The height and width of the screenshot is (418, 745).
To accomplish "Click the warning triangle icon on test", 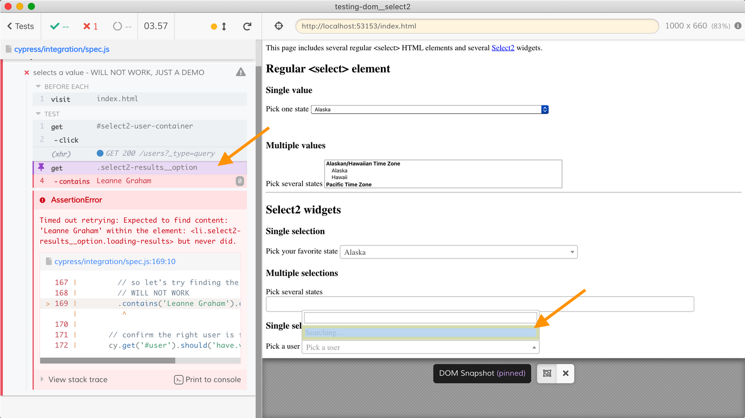I will (241, 72).
